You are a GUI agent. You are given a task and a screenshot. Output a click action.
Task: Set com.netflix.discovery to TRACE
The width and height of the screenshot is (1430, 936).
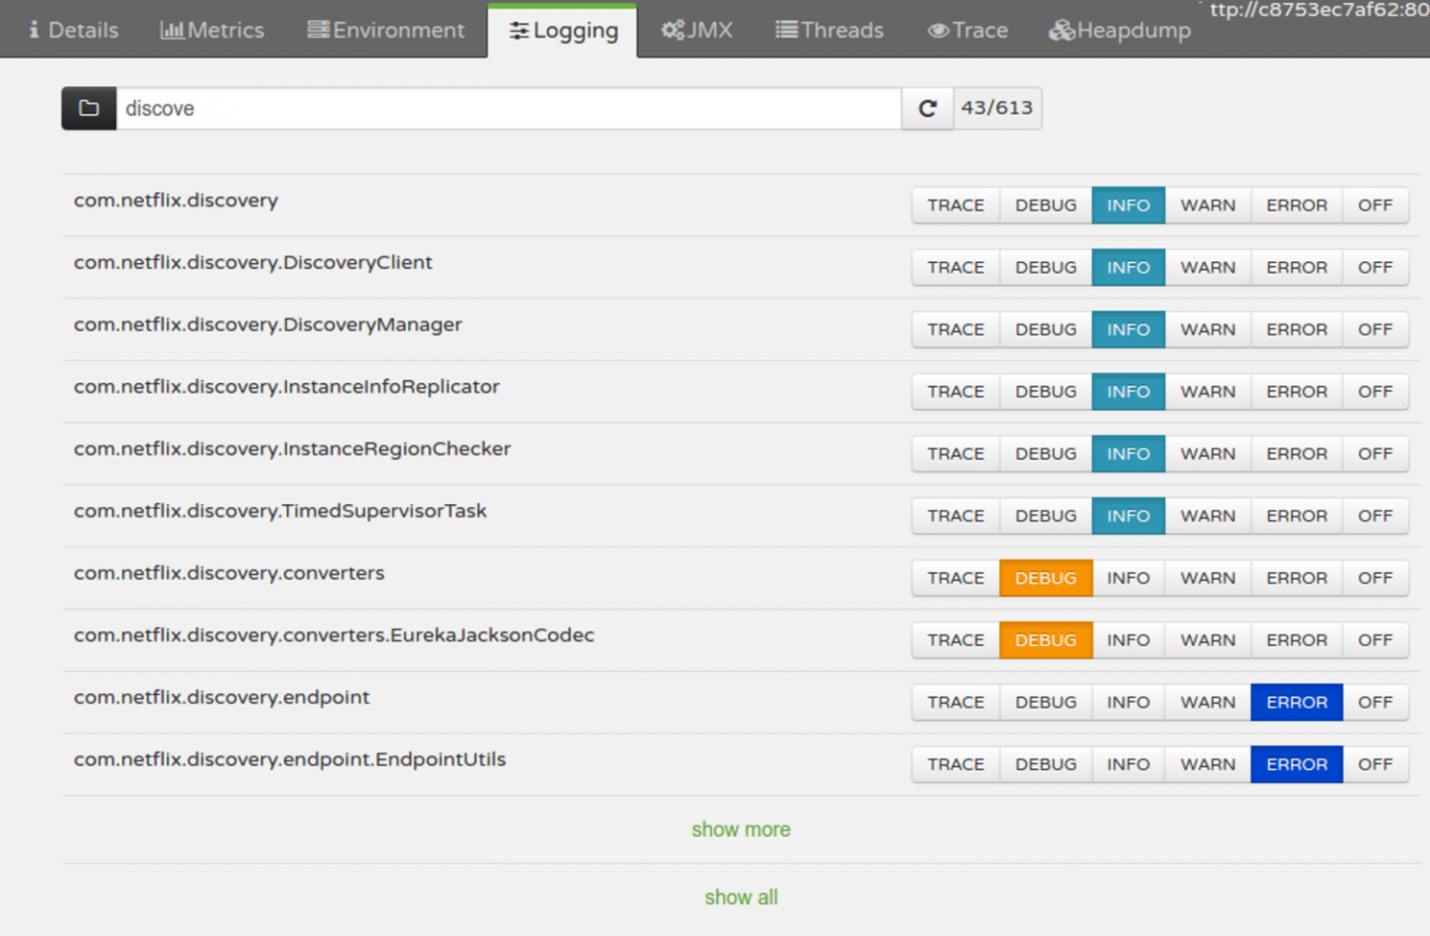955,205
